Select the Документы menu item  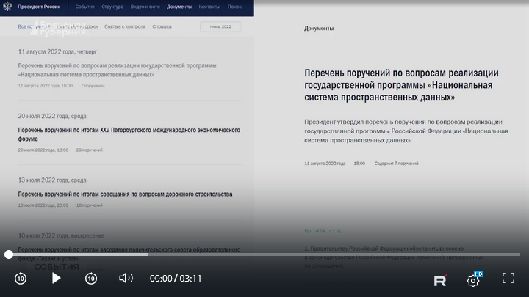179,7
